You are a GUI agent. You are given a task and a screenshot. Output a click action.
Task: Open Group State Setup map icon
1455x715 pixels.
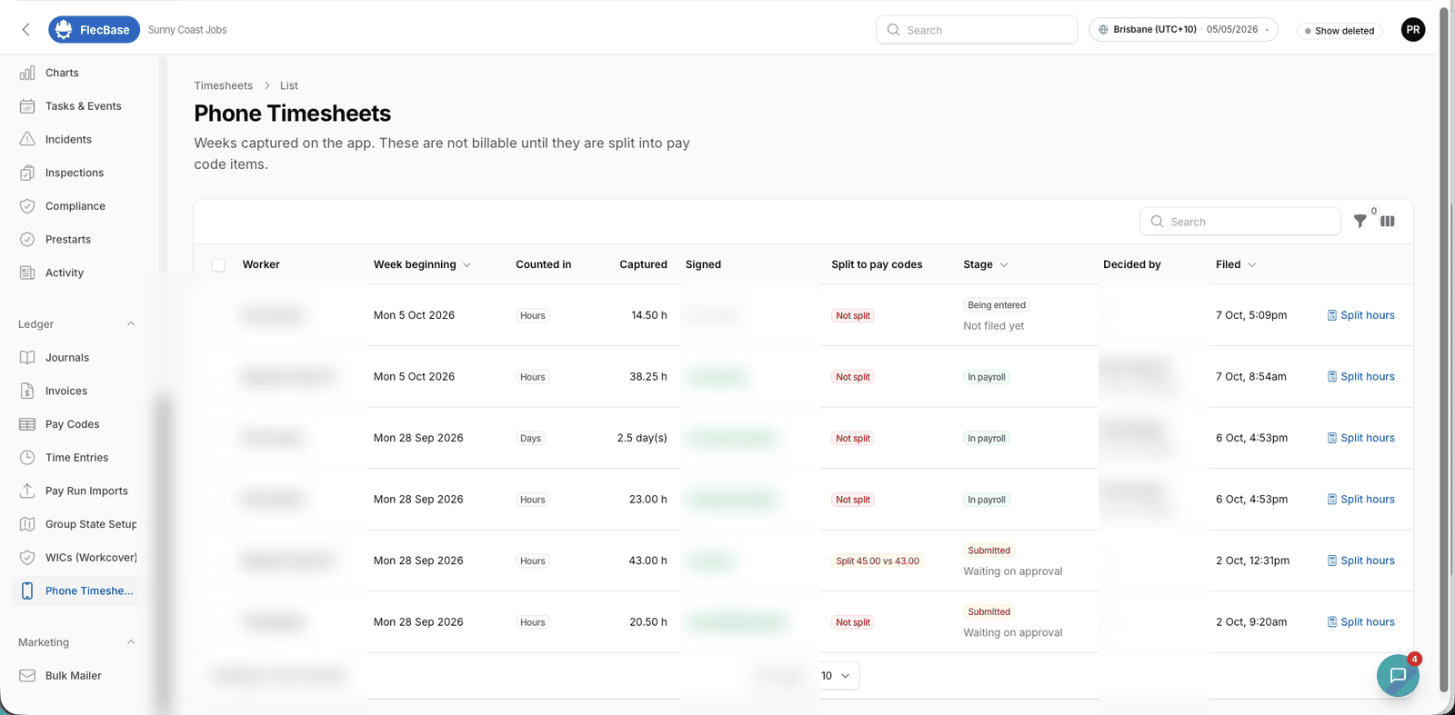pos(27,524)
